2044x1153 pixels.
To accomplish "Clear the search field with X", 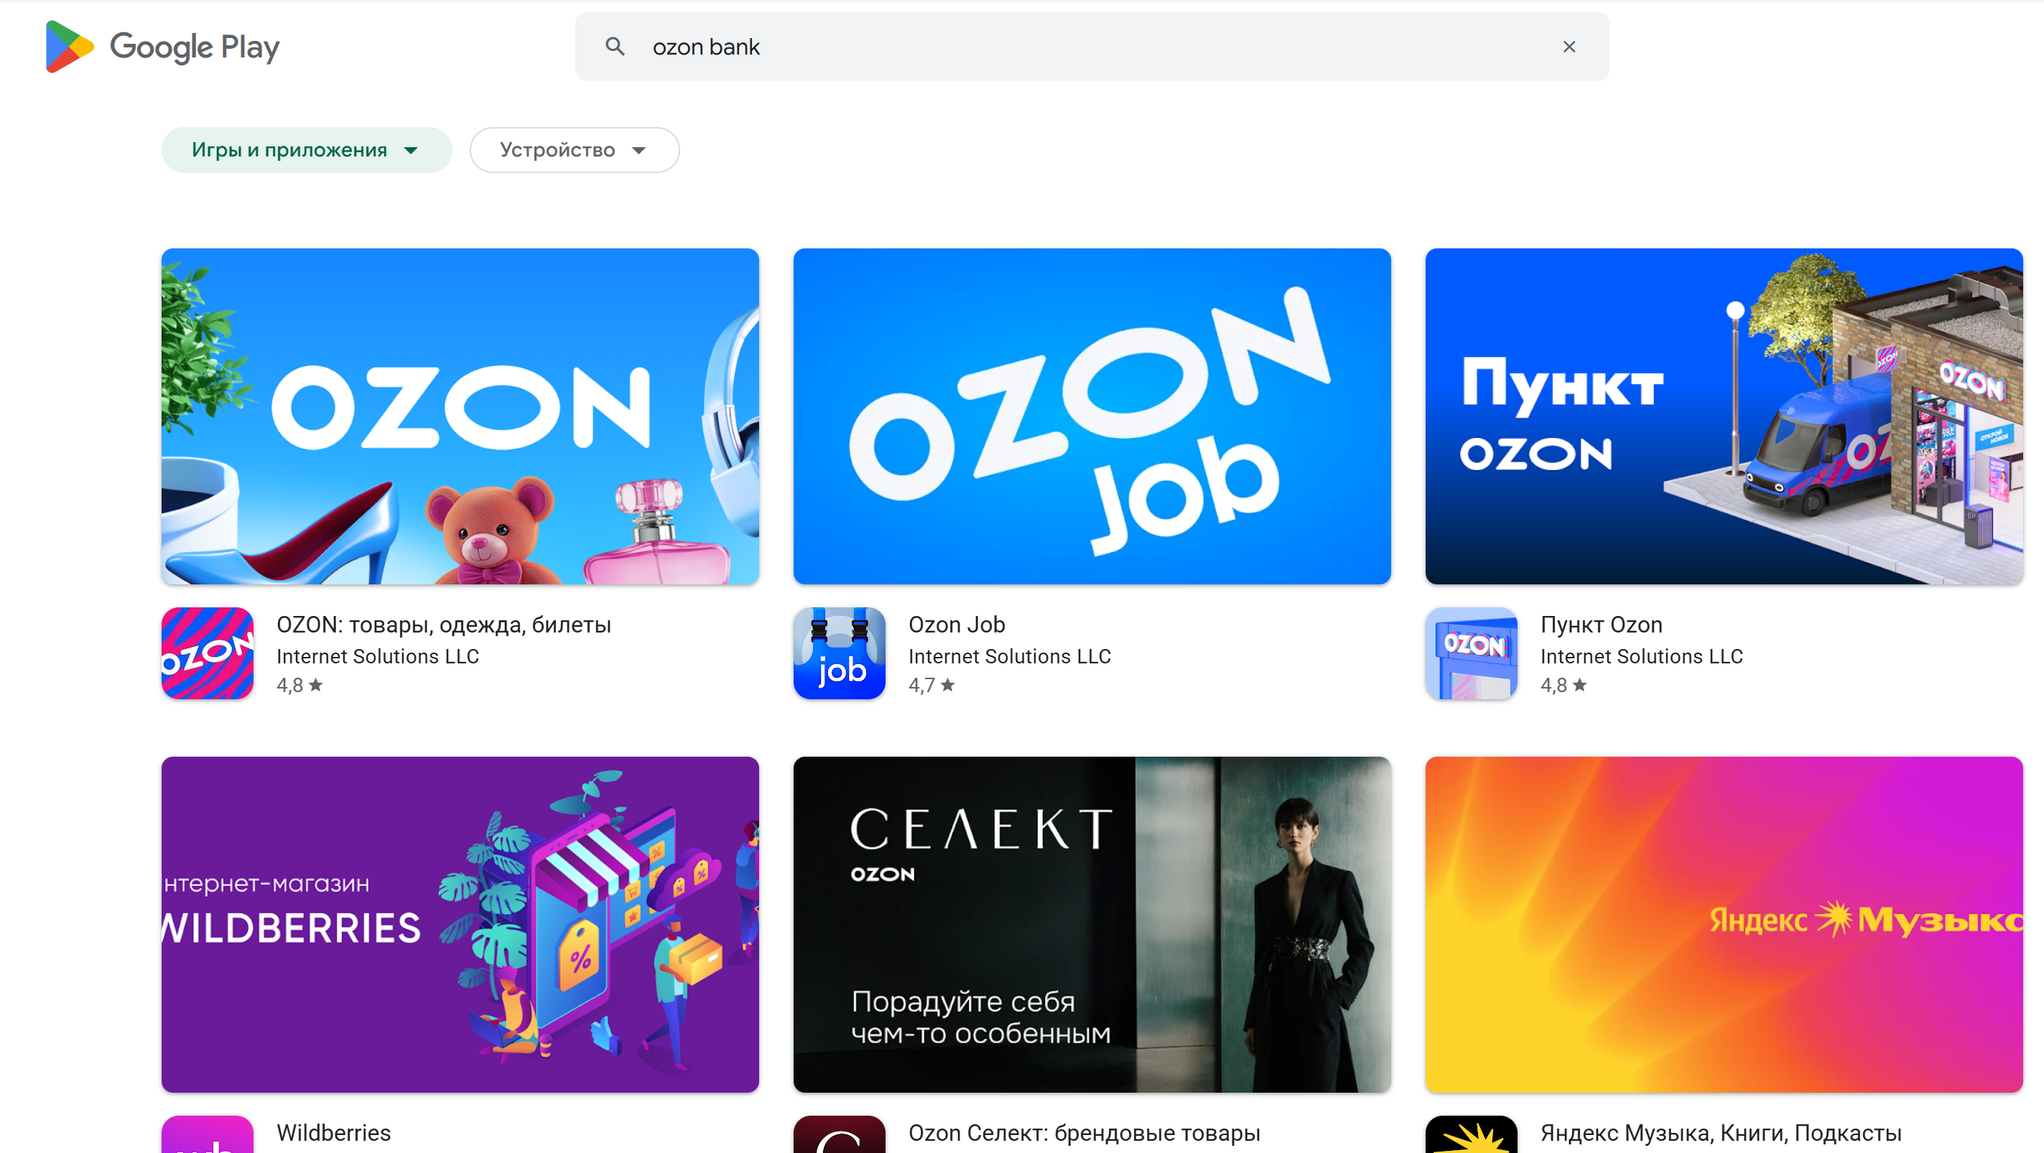I will [1569, 47].
